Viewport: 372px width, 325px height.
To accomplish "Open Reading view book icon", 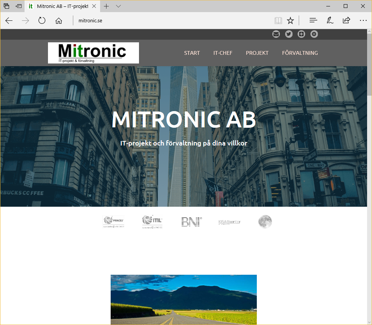I will pyautogui.click(x=278, y=21).
